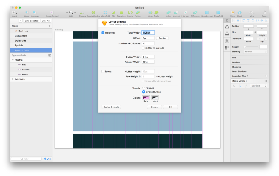The height and width of the screenshot is (176, 279).
Task: Toggle the Gaussian Blur checkbox
Action: [x=266, y=76]
